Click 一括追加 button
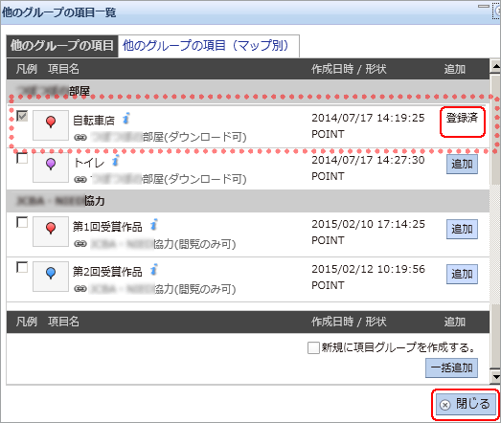Screen dimensions: 501x423 click(x=451, y=367)
